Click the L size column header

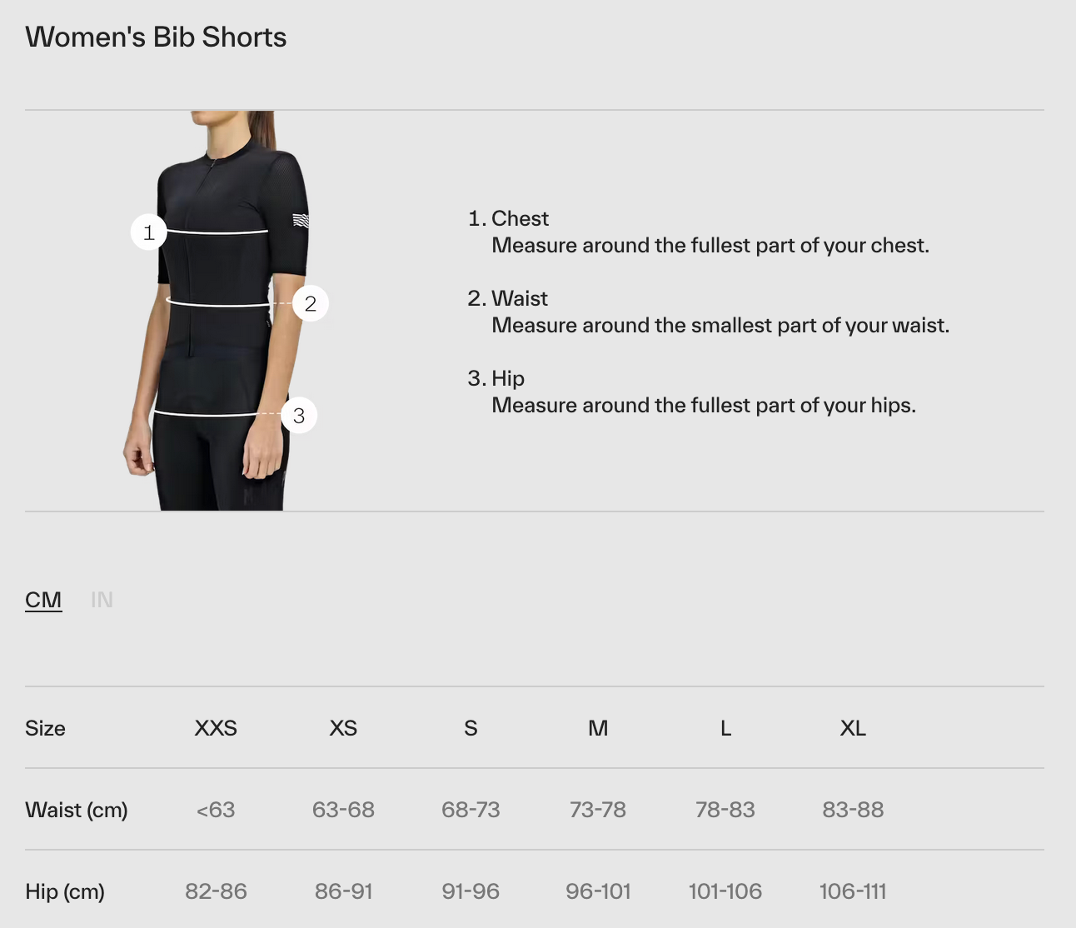click(725, 728)
